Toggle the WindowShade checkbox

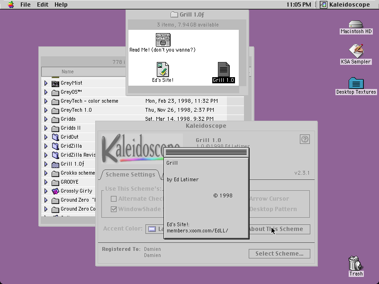point(114,209)
